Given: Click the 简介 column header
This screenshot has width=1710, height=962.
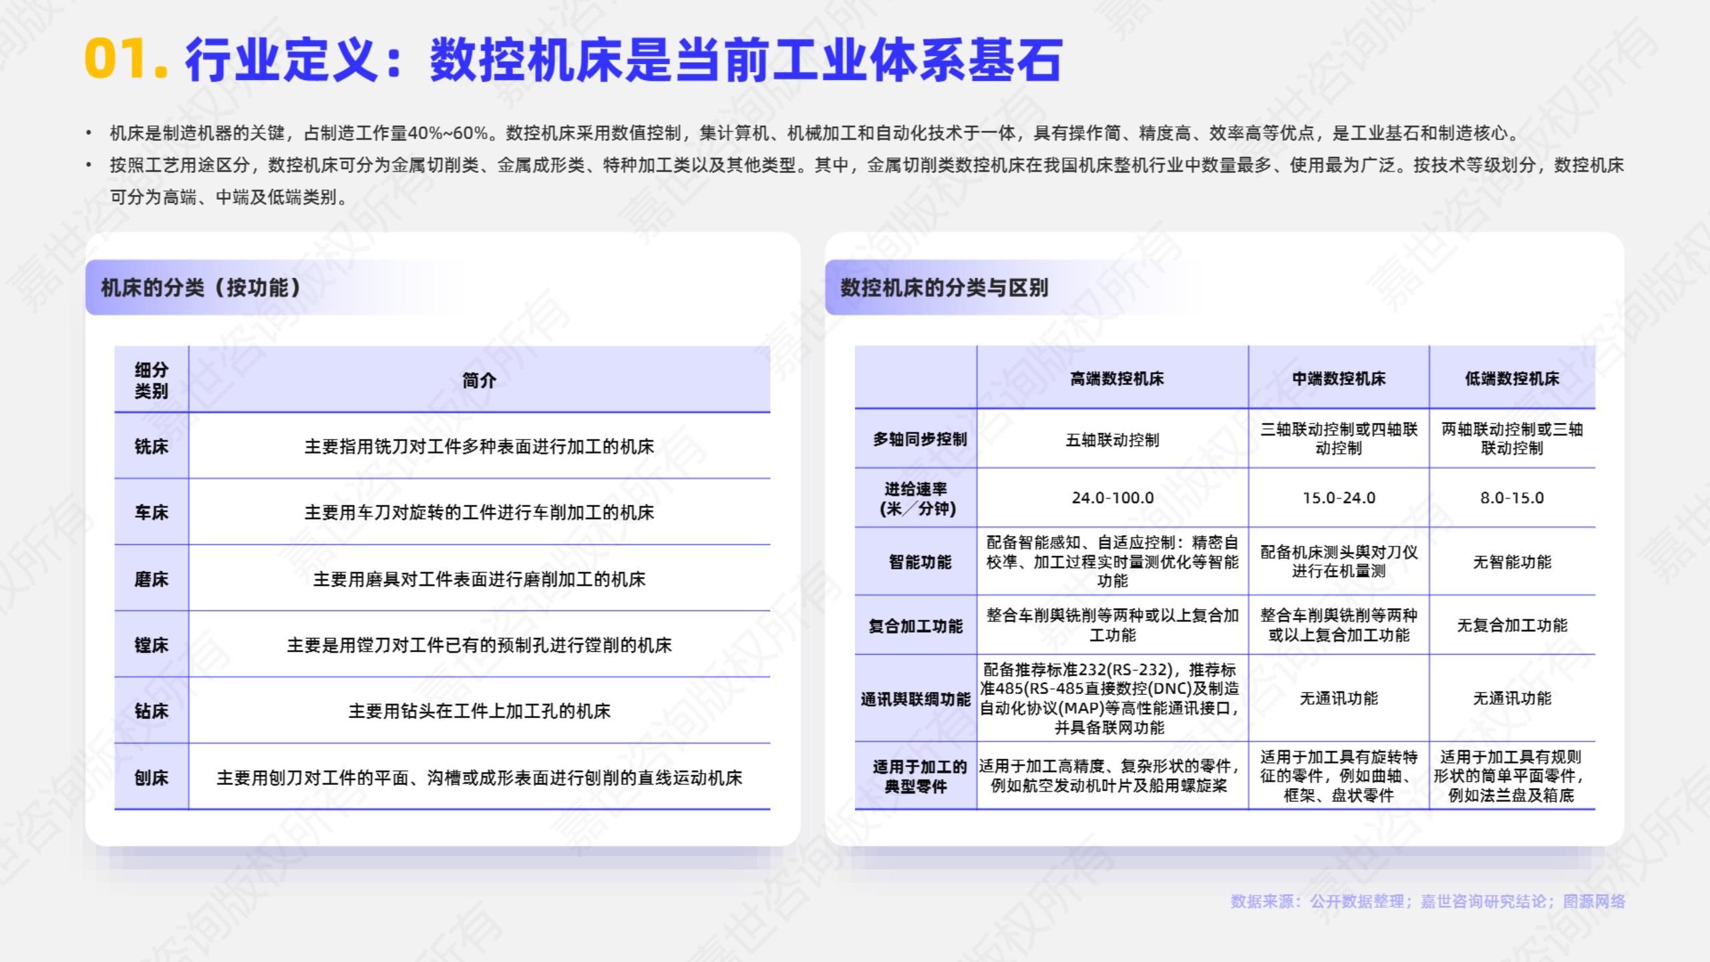Looking at the screenshot, I should pos(479,380).
